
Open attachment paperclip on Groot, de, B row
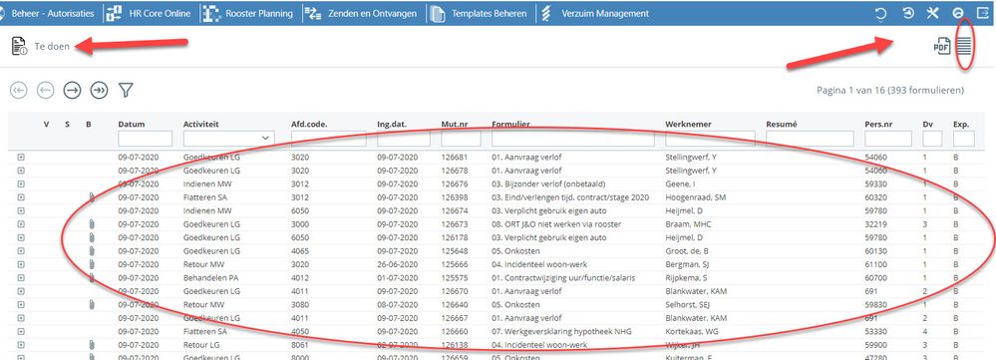pos(92,250)
